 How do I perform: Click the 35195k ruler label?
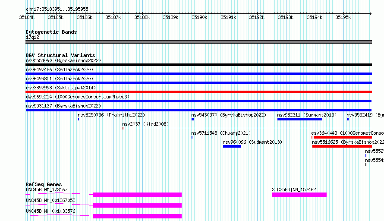343,17
